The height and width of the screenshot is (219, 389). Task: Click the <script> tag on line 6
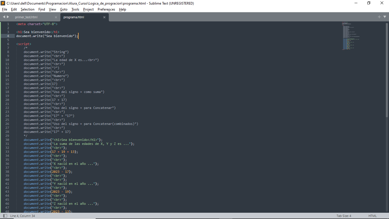coord(24,44)
